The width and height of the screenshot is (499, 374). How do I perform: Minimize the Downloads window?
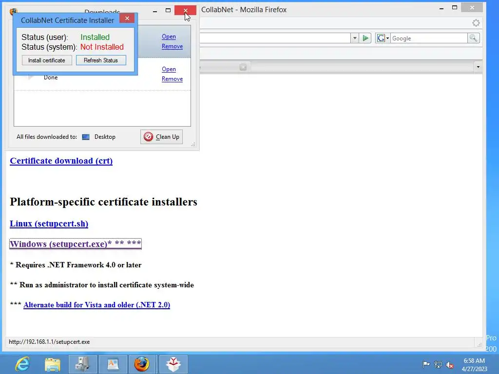pyautogui.click(x=155, y=11)
